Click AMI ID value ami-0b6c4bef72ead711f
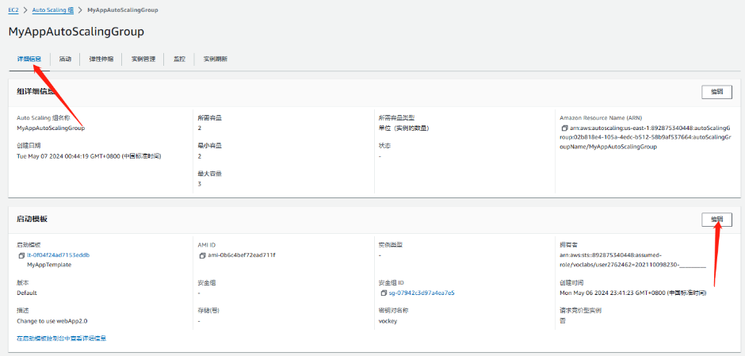 tap(242, 255)
